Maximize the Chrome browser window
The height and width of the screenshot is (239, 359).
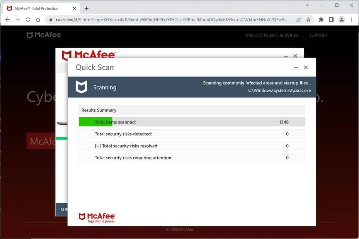coord(337,5)
